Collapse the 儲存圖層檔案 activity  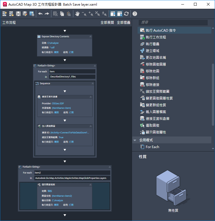click(91, 185)
